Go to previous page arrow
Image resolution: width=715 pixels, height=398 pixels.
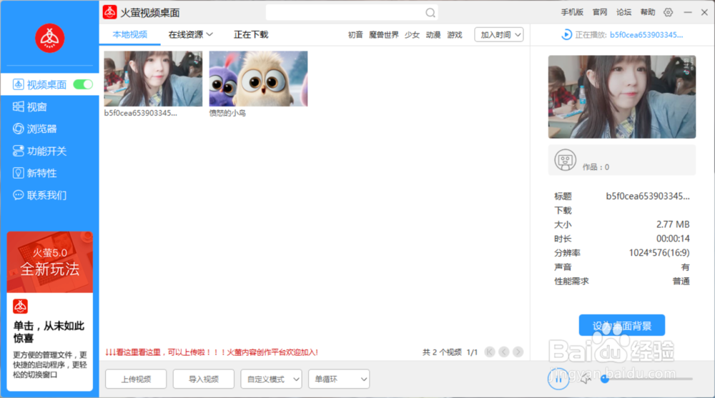(504, 352)
